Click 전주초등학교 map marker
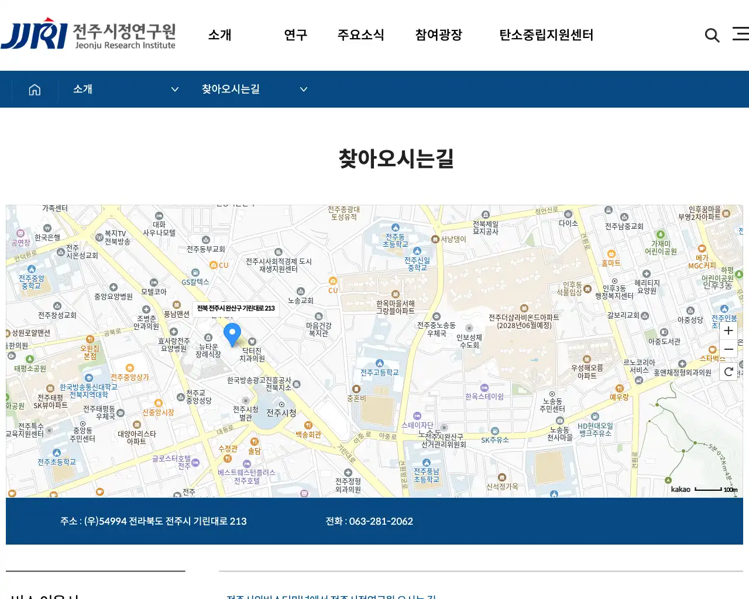Viewport: 749px width, 599px height. click(x=57, y=453)
